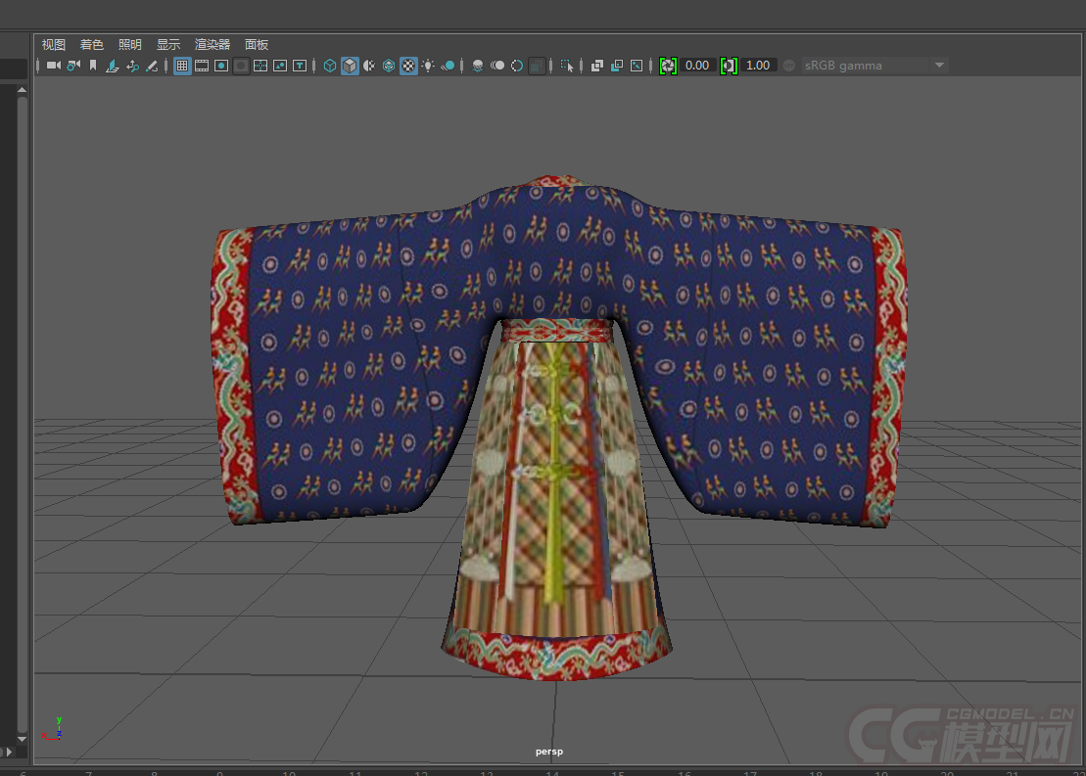This screenshot has height=776, width=1086.
Task: Click the Exposure reset icon
Action: click(x=668, y=66)
